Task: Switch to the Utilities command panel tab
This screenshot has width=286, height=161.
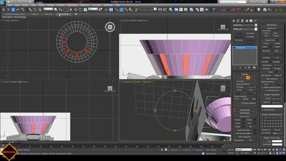Action: [255, 21]
